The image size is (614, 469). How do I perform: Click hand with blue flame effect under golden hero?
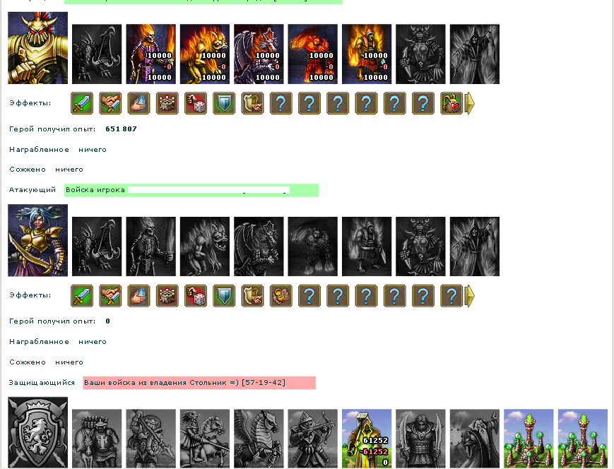[x=138, y=103]
